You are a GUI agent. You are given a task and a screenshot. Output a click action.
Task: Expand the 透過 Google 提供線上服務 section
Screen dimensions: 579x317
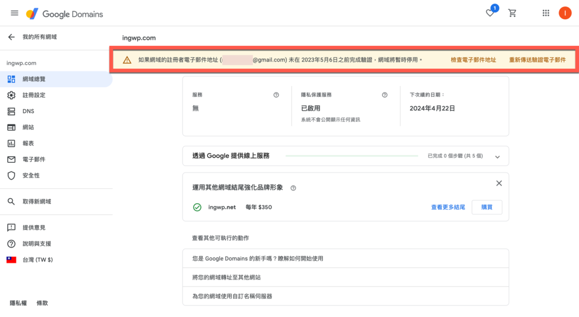click(497, 157)
